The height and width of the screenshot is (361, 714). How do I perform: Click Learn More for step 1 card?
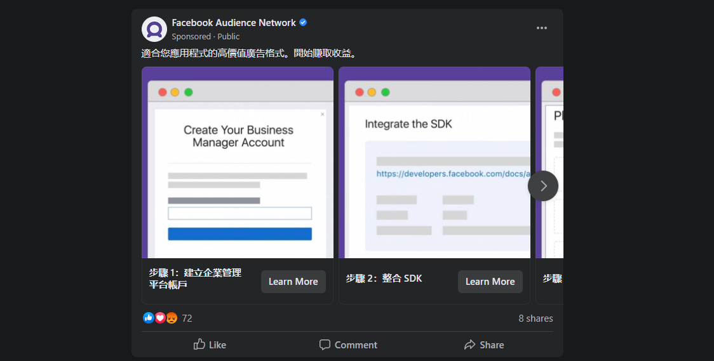coord(293,282)
